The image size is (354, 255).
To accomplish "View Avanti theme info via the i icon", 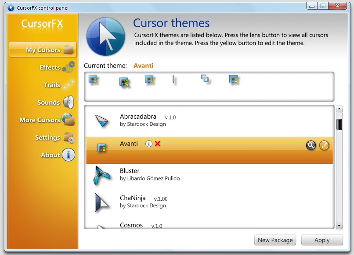I will click(x=148, y=143).
